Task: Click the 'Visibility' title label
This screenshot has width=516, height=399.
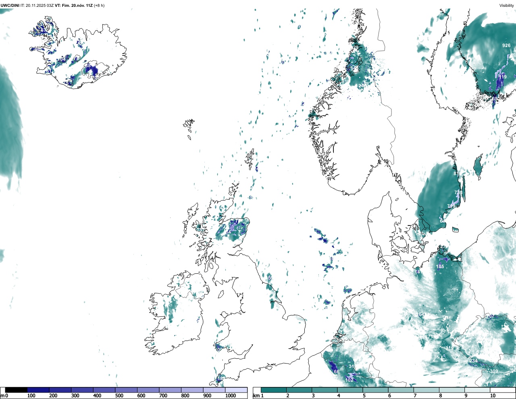Action: pyautogui.click(x=506, y=5)
